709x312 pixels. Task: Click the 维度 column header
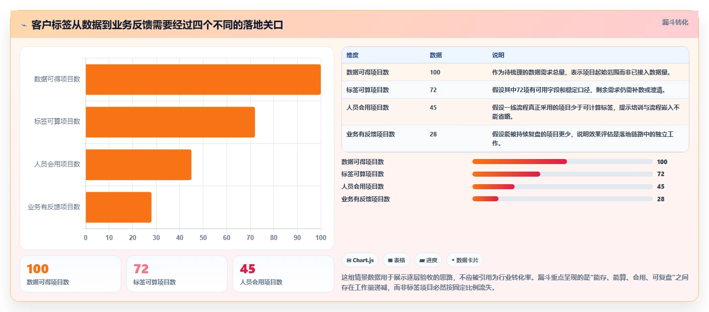coord(352,55)
